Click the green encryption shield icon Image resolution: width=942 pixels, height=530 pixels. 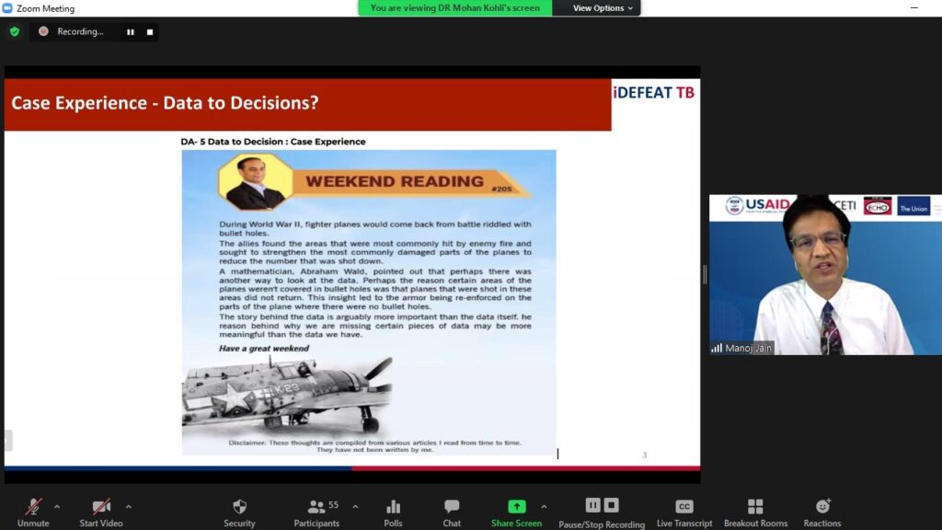pyautogui.click(x=14, y=31)
